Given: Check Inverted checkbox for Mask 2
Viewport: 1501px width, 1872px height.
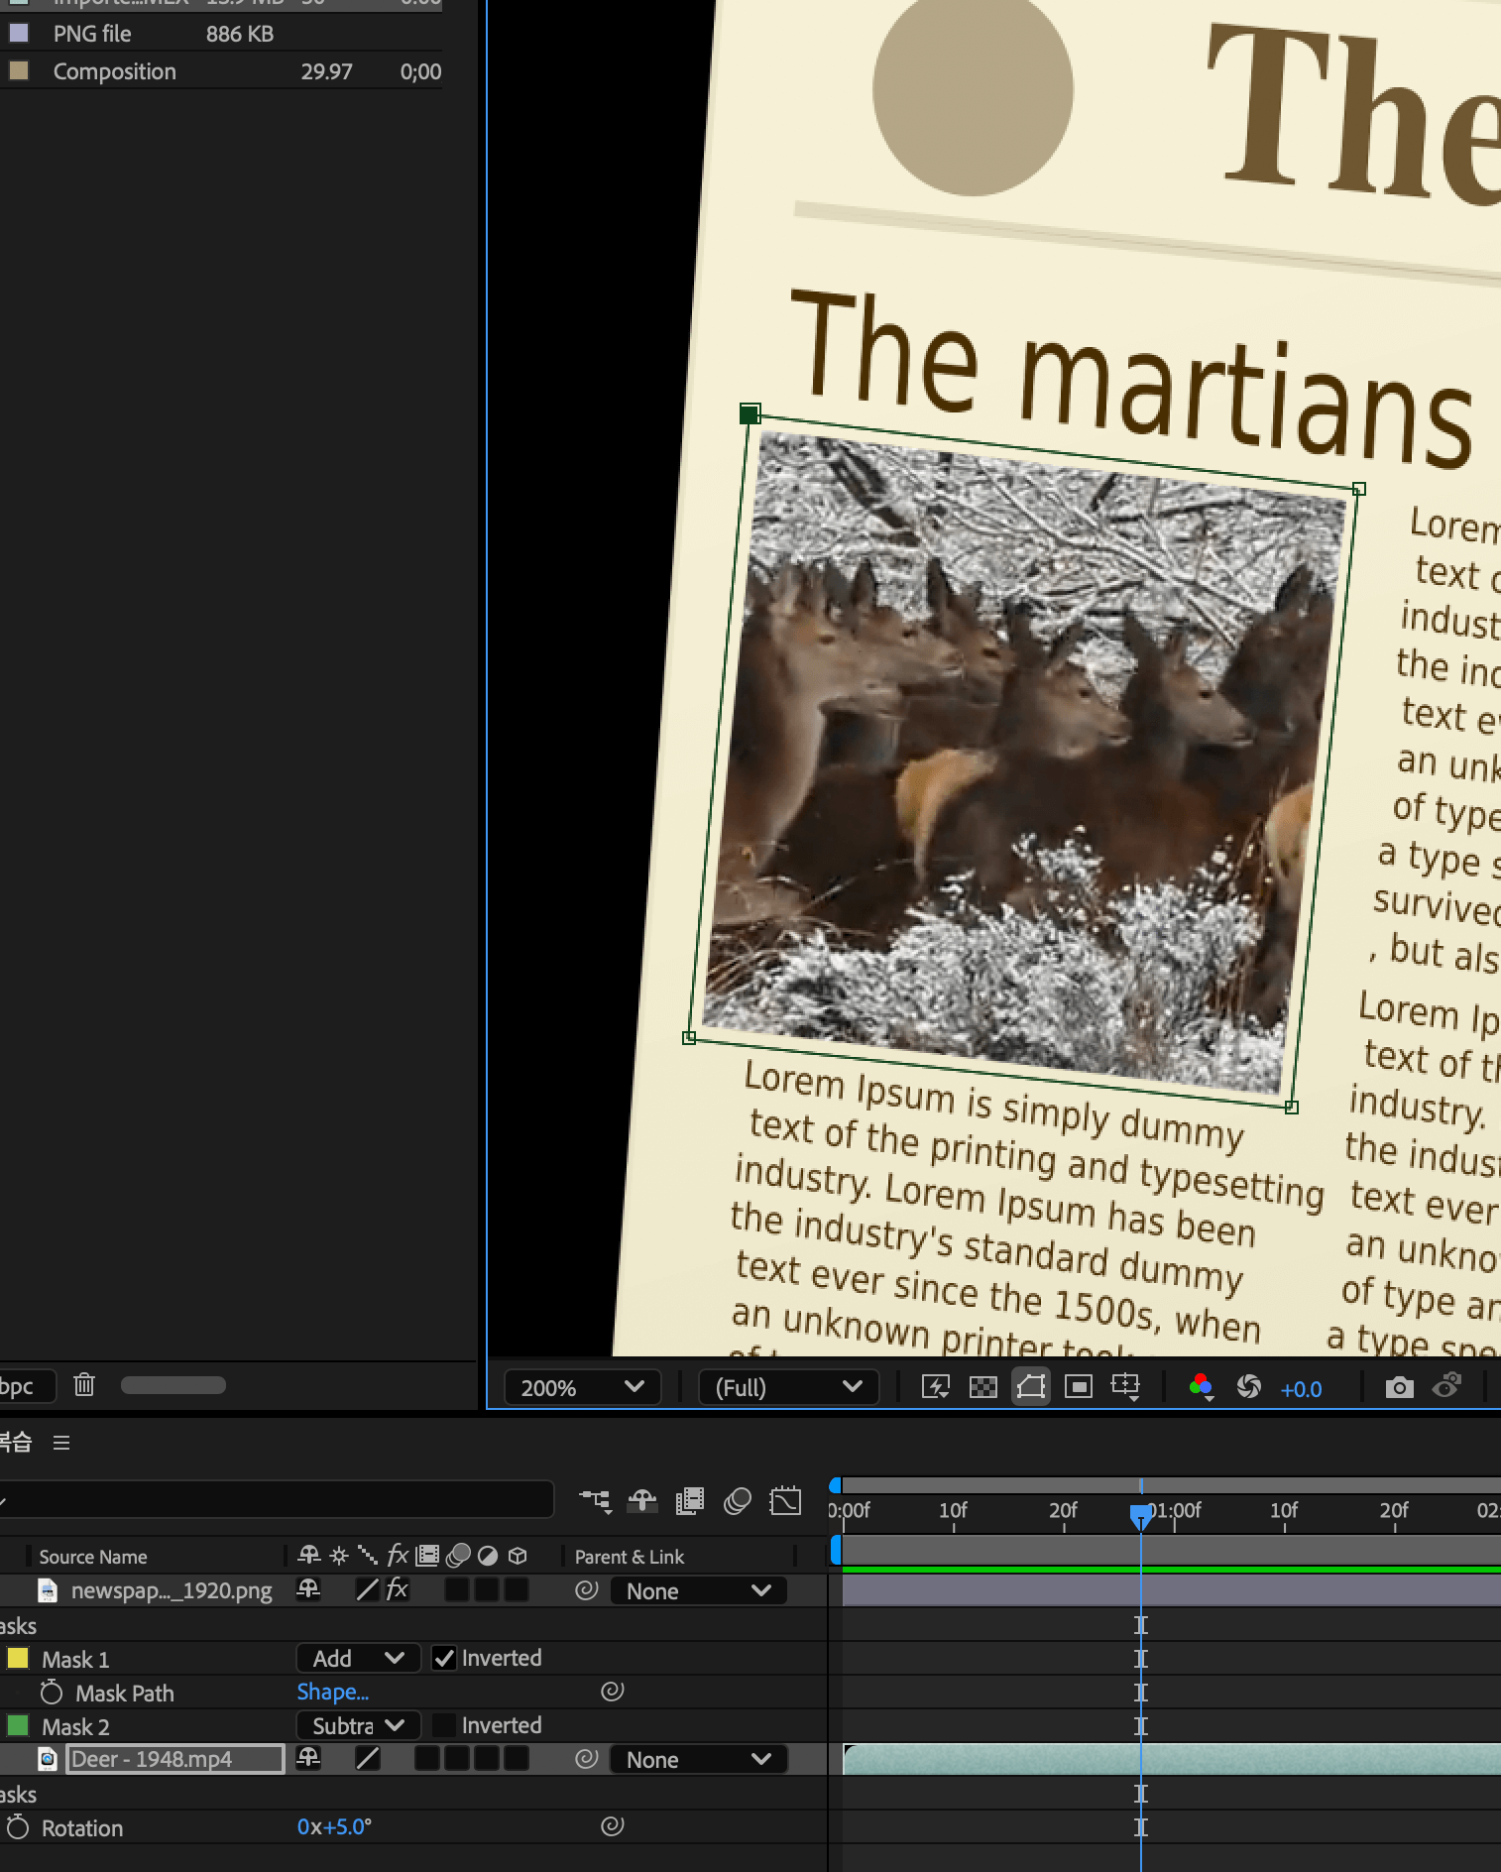Looking at the screenshot, I should (x=444, y=1725).
